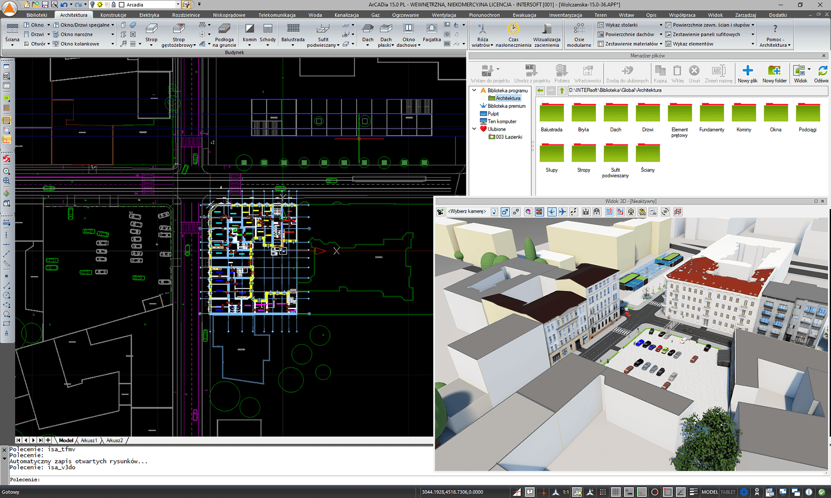Viewport: 831px width, 498px height.
Task: Select the Balustrada tool
Action: click(x=293, y=34)
